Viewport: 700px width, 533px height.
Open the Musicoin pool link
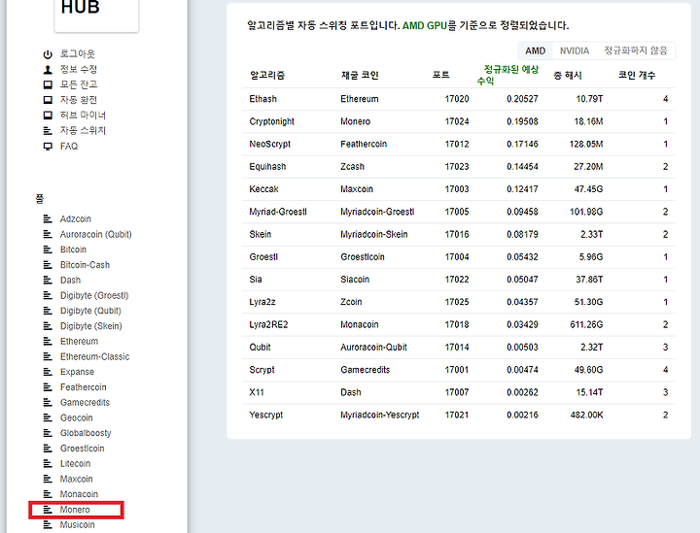(77, 525)
